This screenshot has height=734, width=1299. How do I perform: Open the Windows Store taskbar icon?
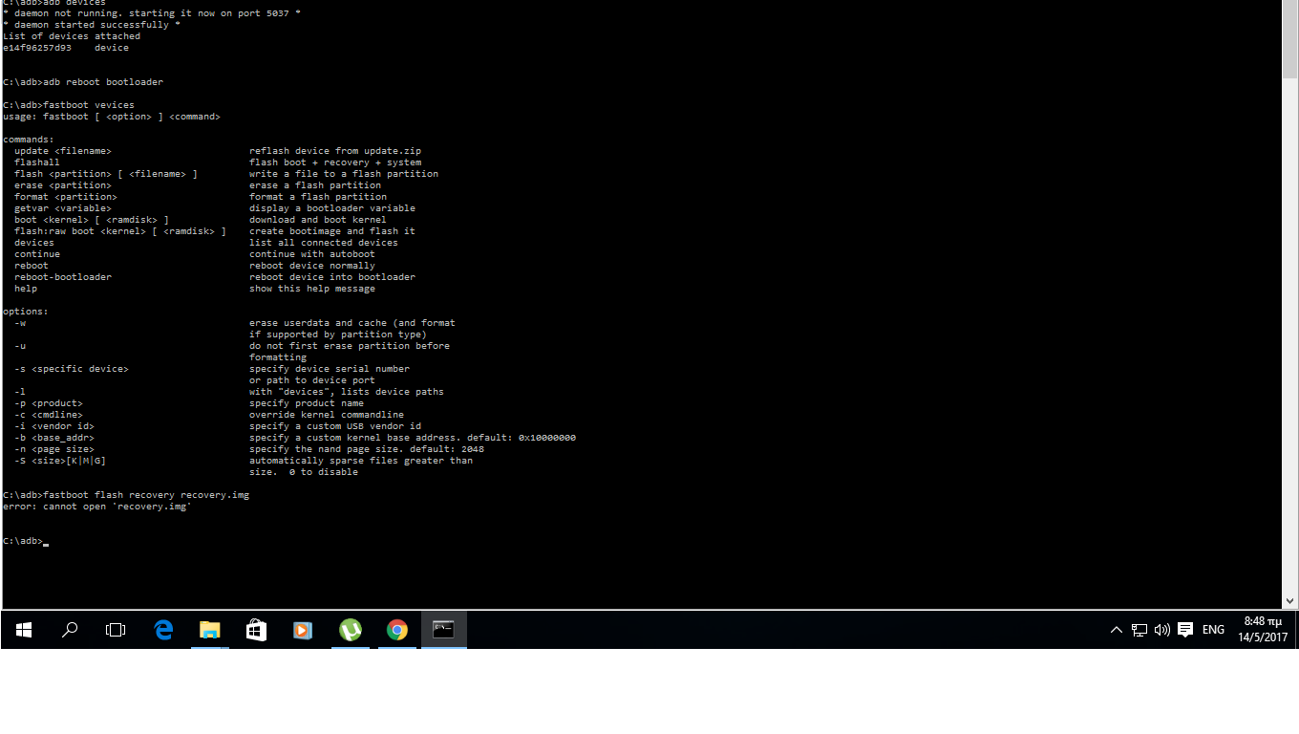click(256, 630)
